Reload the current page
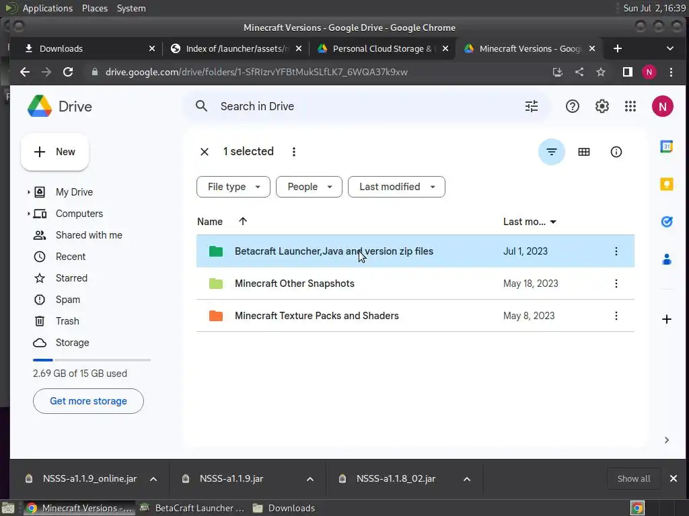This screenshot has height=516, width=689. [x=68, y=72]
